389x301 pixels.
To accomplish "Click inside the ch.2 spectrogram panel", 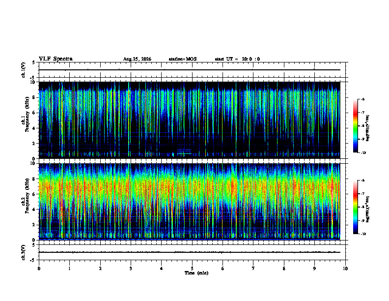I will click(x=190, y=202).
